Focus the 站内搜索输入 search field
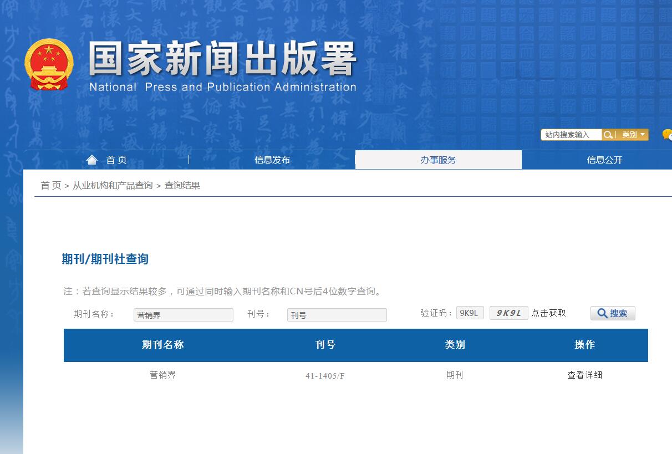Screen dimensions: 672x454 571,135
